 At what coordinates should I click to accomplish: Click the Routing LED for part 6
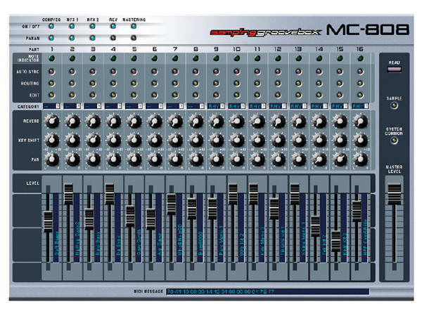point(155,84)
